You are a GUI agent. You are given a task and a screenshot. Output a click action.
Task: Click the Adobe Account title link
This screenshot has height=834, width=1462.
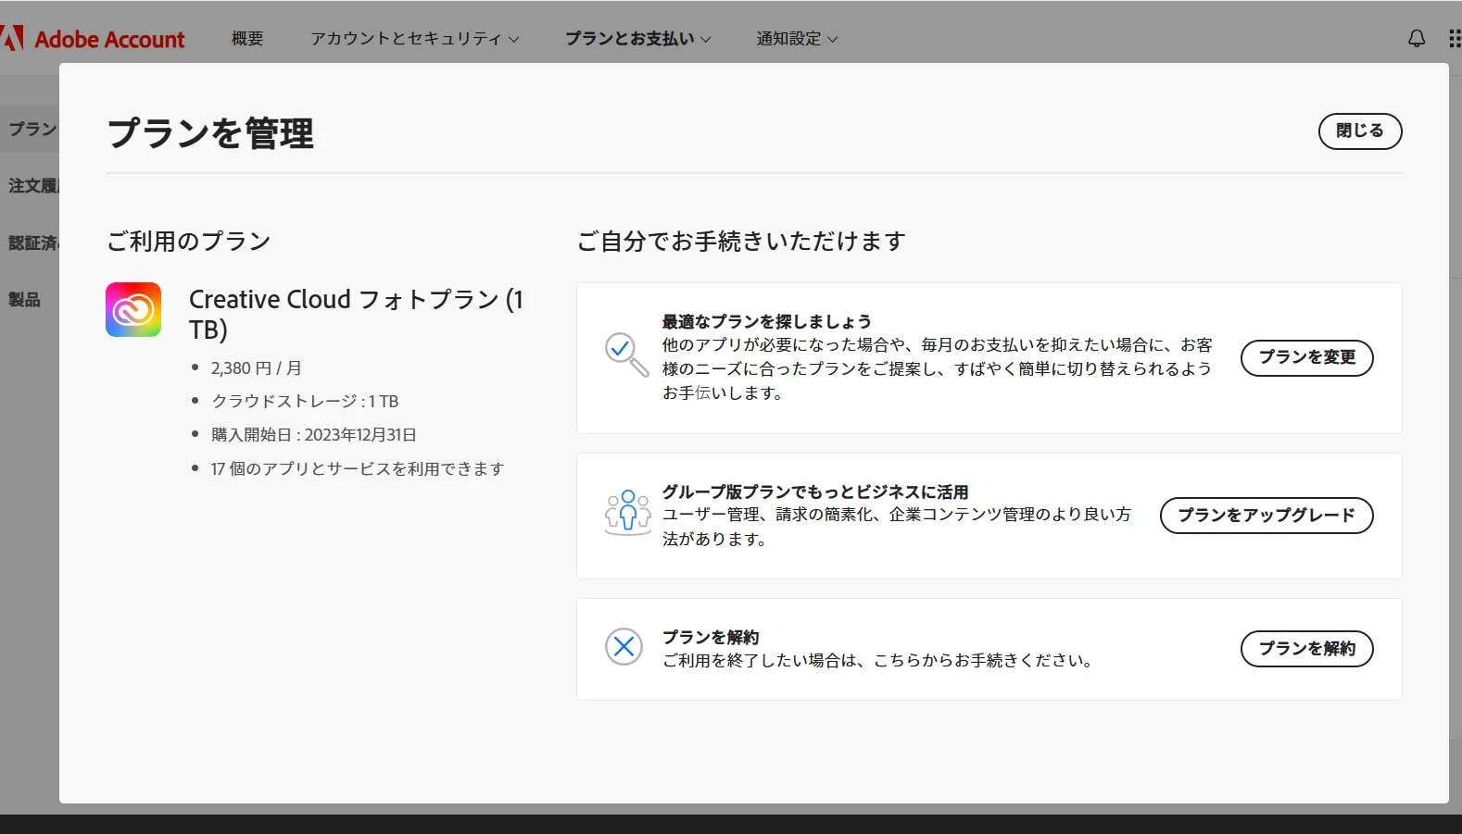pyautogui.click(x=109, y=39)
